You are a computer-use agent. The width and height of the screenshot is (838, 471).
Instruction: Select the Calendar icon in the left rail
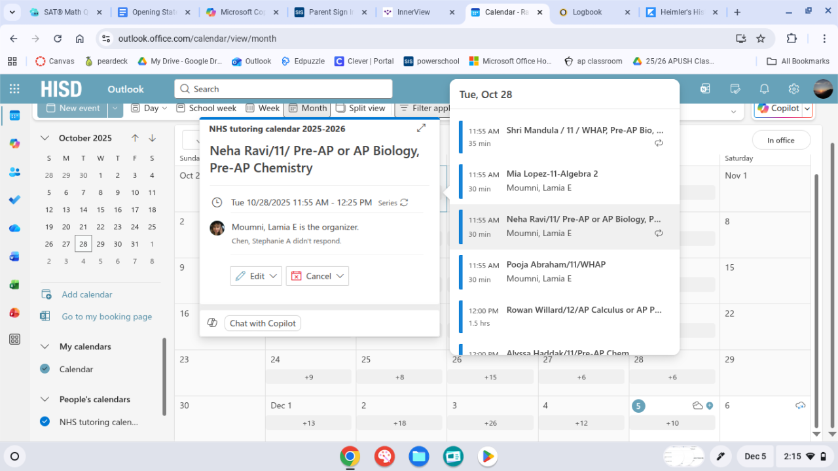pyautogui.click(x=14, y=115)
